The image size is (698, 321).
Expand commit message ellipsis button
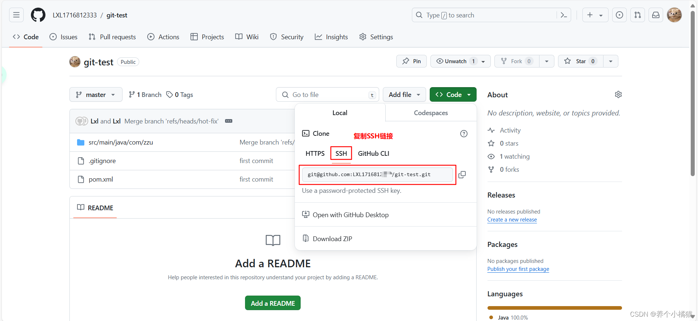pos(229,121)
